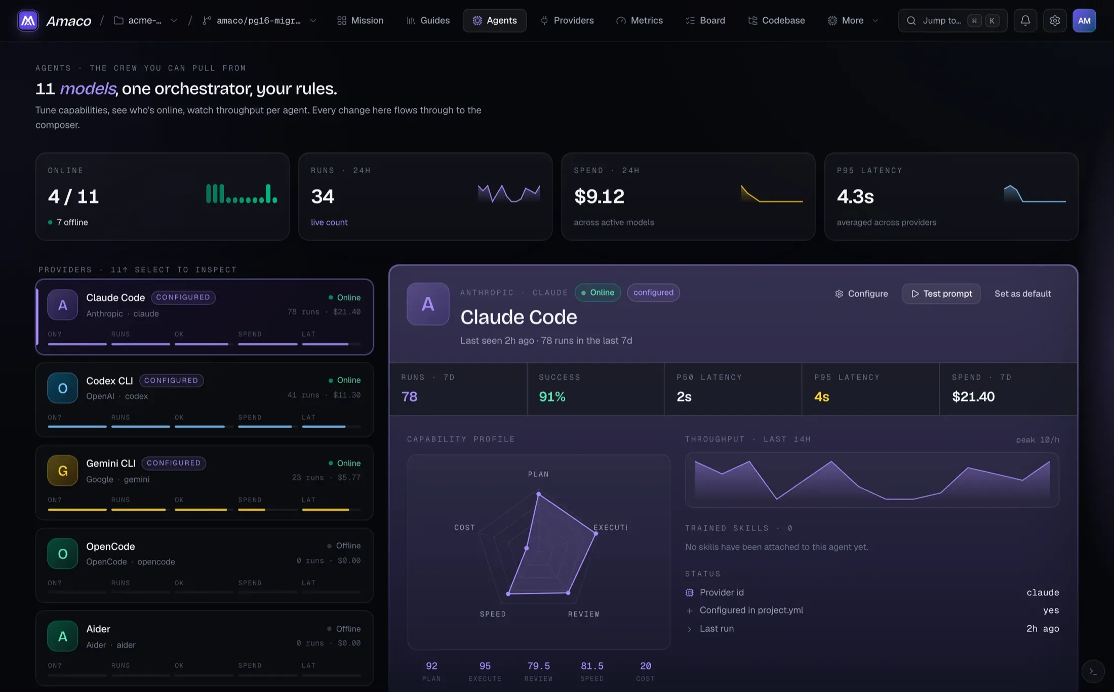The width and height of the screenshot is (1114, 692).
Task: Select the Agents tab
Action: tap(495, 21)
